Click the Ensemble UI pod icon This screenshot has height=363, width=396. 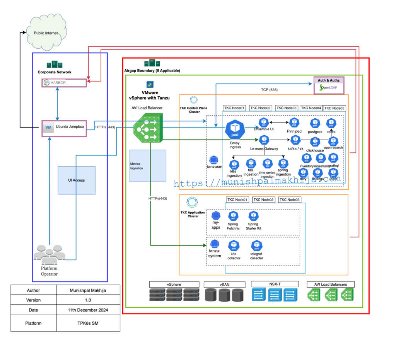click(x=264, y=123)
